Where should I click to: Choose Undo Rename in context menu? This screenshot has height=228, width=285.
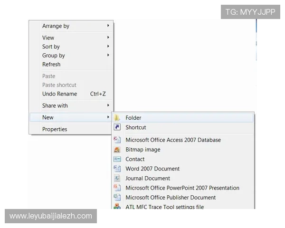coord(59,94)
